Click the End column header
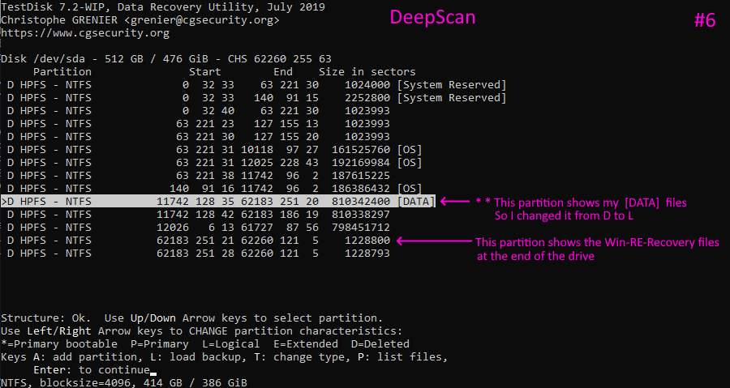The image size is (730, 388). coord(283,72)
